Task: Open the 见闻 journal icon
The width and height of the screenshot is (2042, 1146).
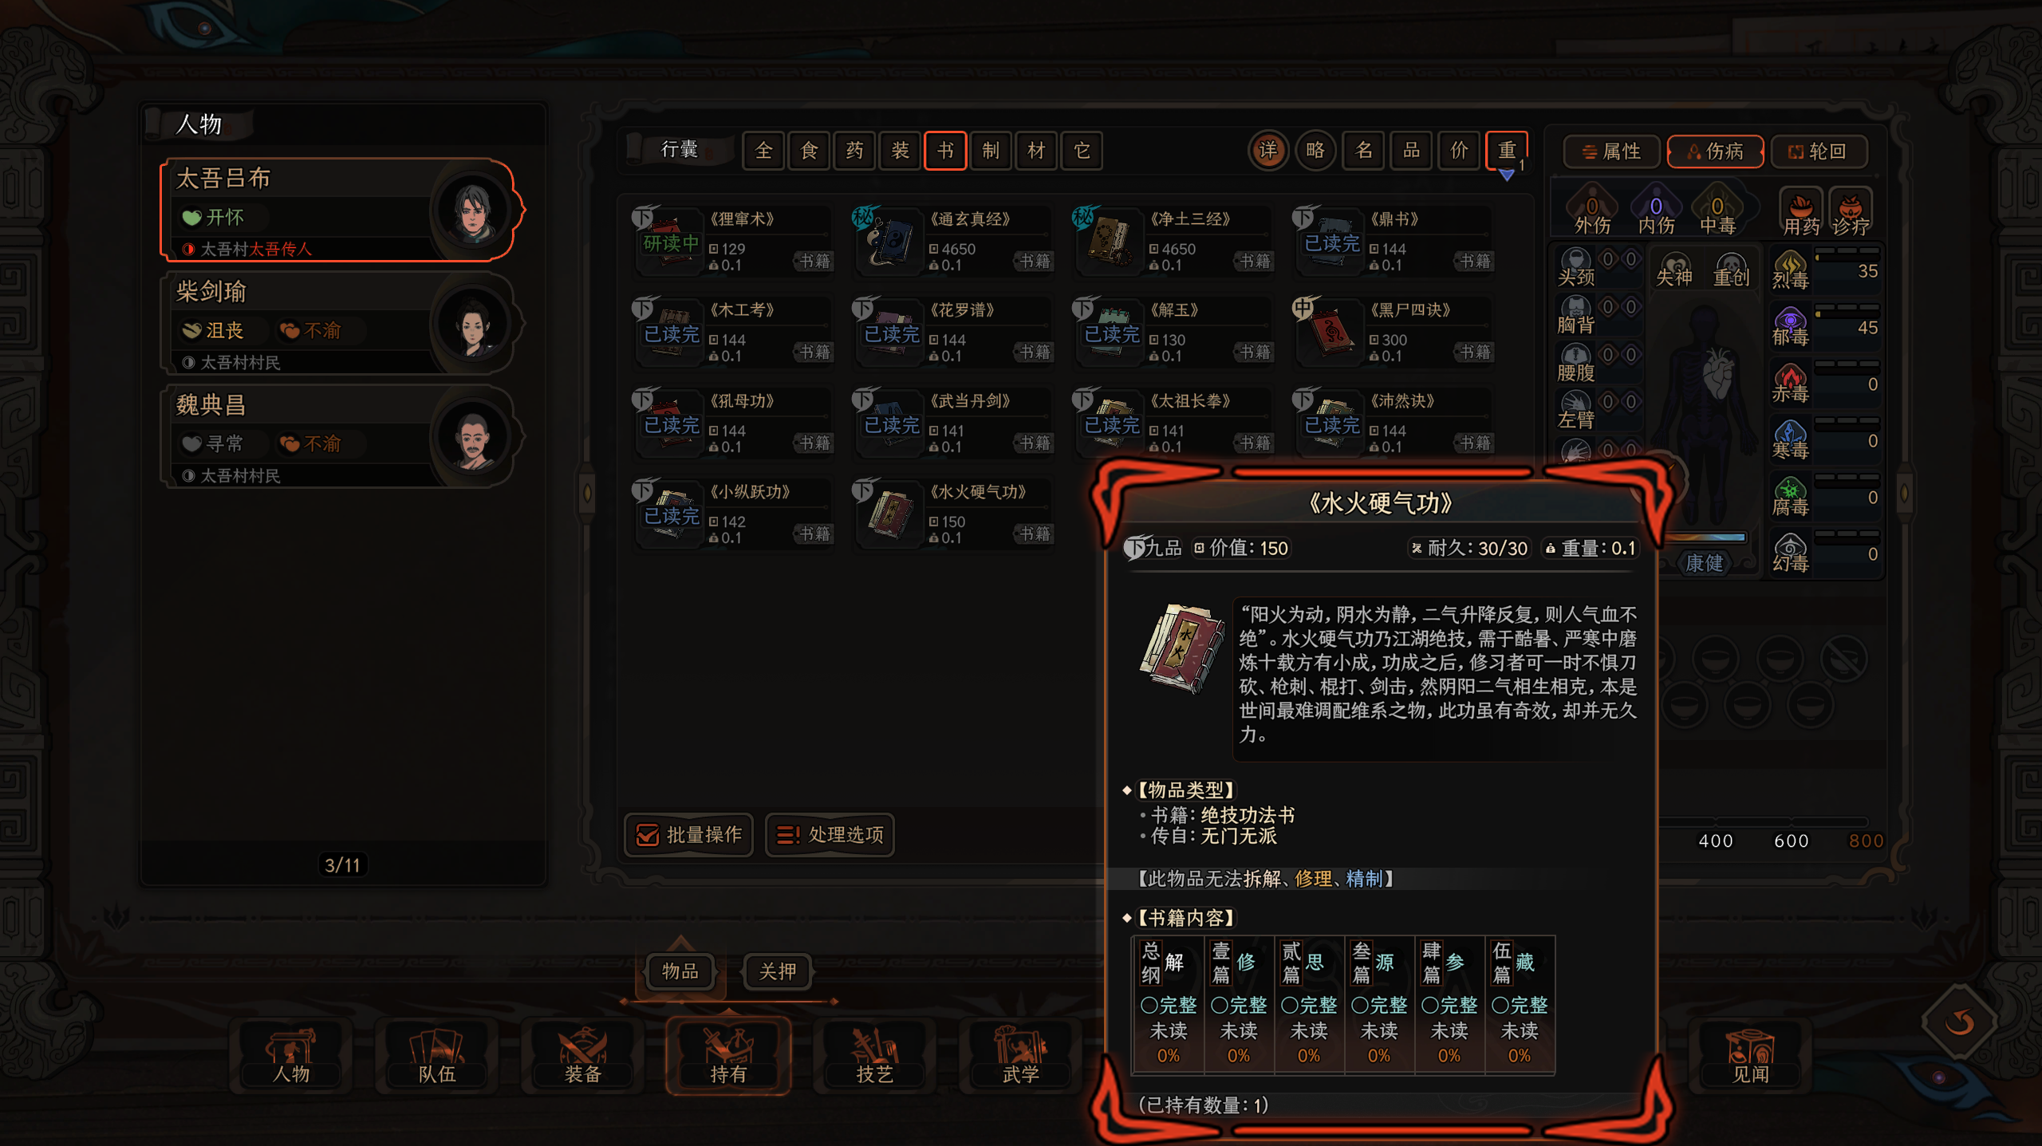Action: coord(1750,1054)
